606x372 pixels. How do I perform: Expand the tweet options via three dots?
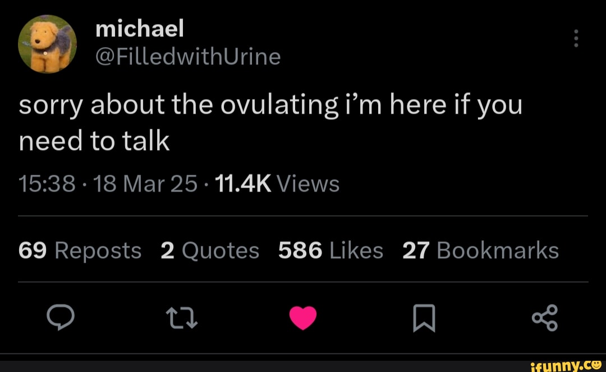575,38
